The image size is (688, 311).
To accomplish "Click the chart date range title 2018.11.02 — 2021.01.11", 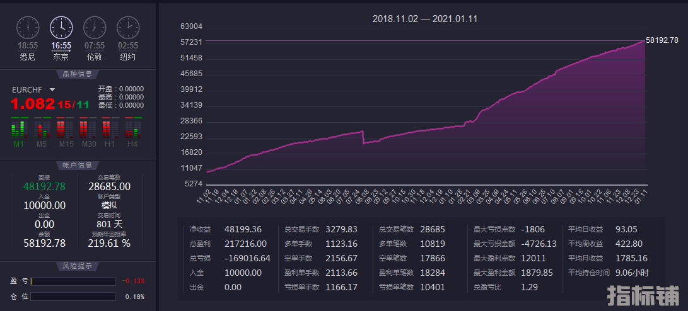I will pyautogui.click(x=425, y=19).
